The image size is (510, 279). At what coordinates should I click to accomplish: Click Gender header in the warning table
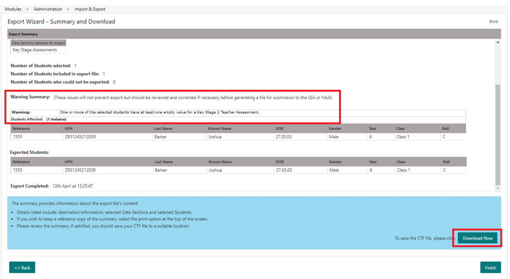point(335,129)
